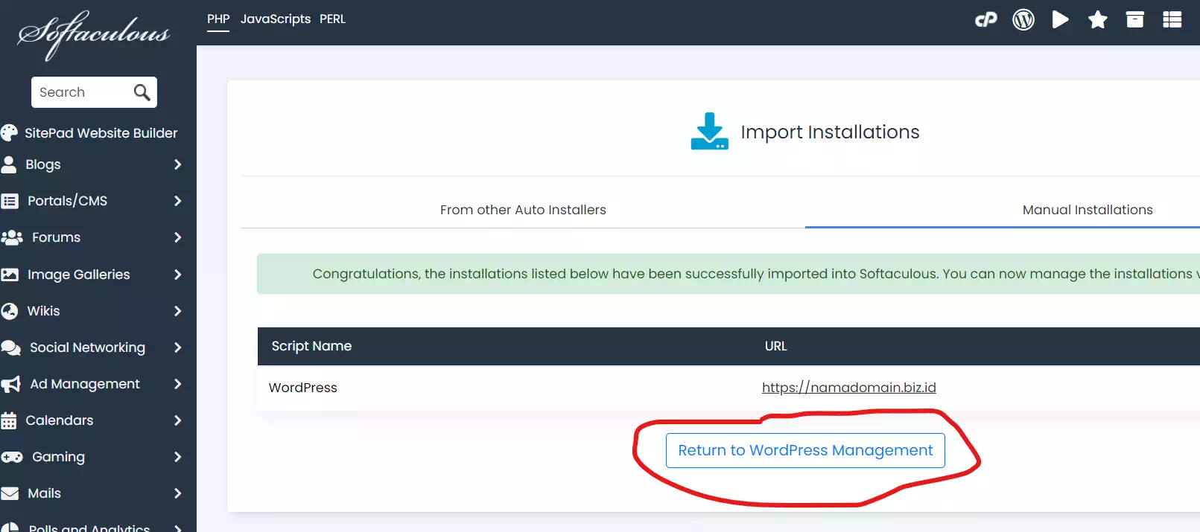Click the Portals/CMS list icon
This screenshot has width=1200, height=532.
coord(10,201)
